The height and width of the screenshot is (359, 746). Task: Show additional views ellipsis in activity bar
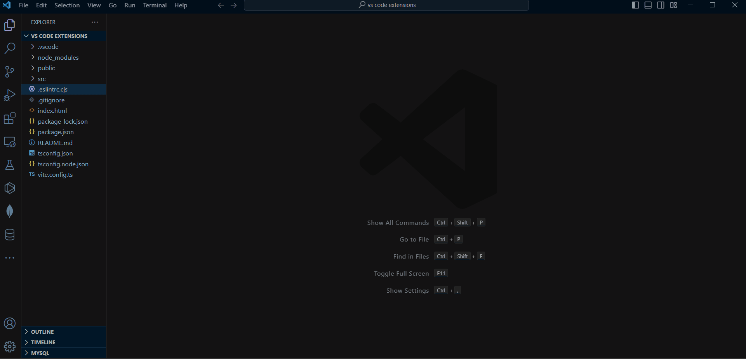(10, 258)
